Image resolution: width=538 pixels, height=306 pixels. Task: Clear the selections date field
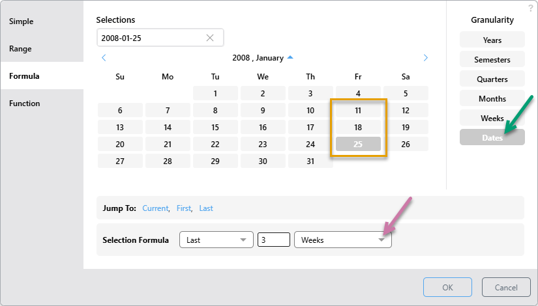point(210,38)
